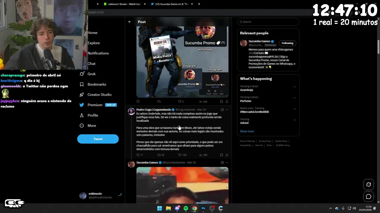Open Creator Studio label
The image size is (380, 213).
point(99,95)
